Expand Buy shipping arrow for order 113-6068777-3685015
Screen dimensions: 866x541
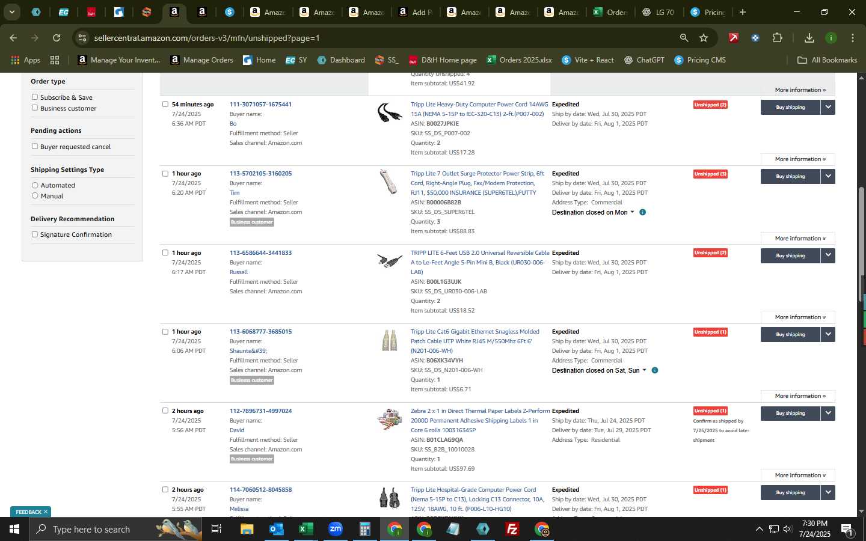click(x=828, y=334)
